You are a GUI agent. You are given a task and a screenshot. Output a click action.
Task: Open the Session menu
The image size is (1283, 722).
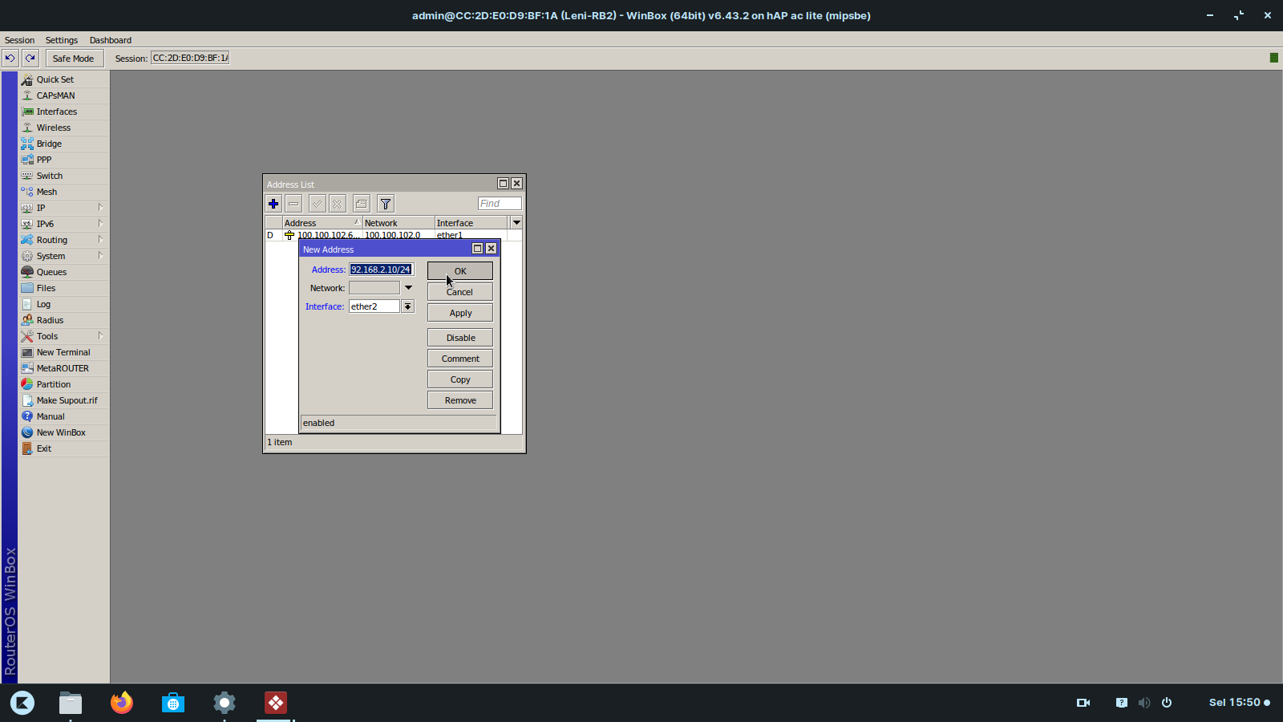(19, 40)
